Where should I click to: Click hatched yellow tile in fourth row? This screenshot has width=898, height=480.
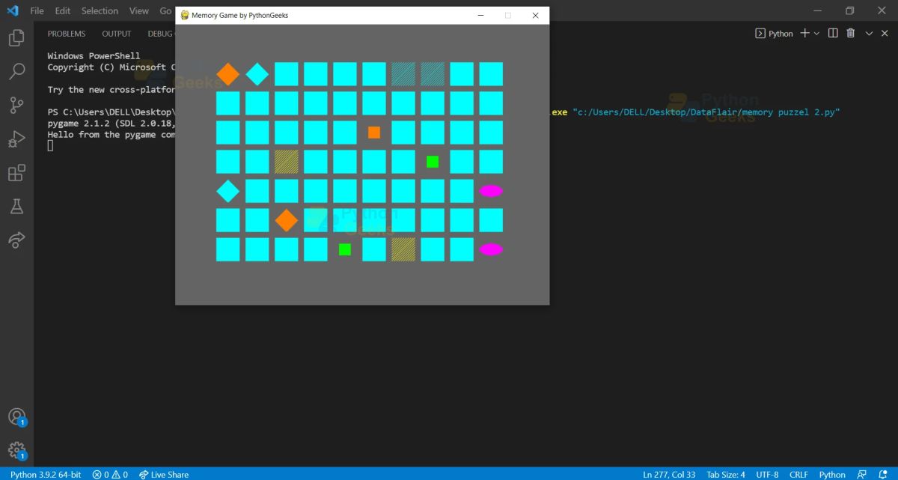[287, 162]
